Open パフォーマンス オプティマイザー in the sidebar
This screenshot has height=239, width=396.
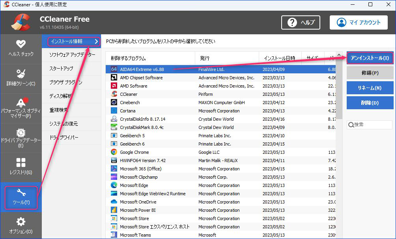[21, 108]
